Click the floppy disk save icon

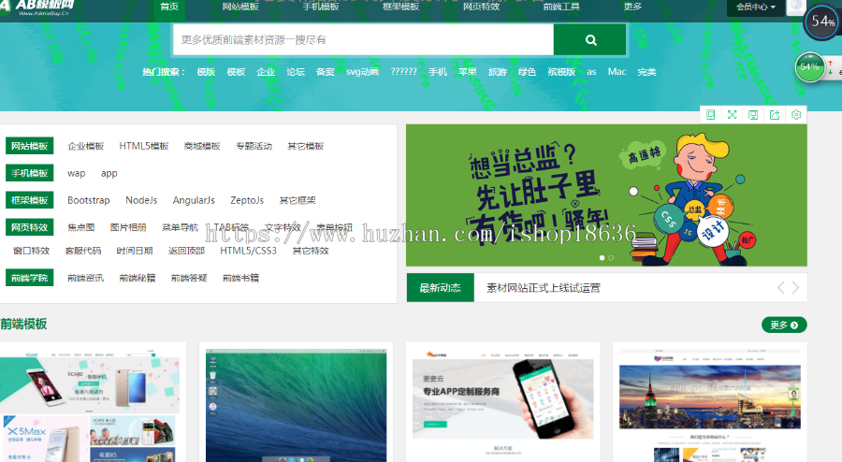753,115
